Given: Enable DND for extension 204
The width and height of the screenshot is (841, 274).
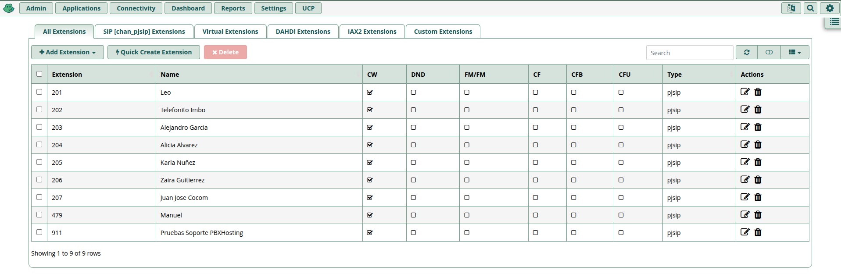Looking at the screenshot, I should pyautogui.click(x=413, y=145).
